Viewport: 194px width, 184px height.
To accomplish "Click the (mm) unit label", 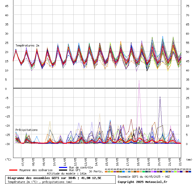I will tap(189, 160).
